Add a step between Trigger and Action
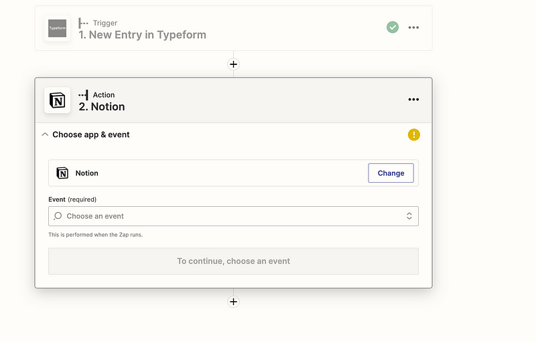The width and height of the screenshot is (536, 342). click(233, 64)
